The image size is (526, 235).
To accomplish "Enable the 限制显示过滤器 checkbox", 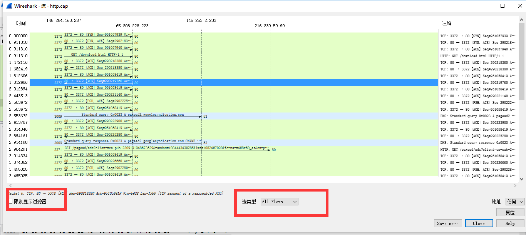I will point(10,201).
